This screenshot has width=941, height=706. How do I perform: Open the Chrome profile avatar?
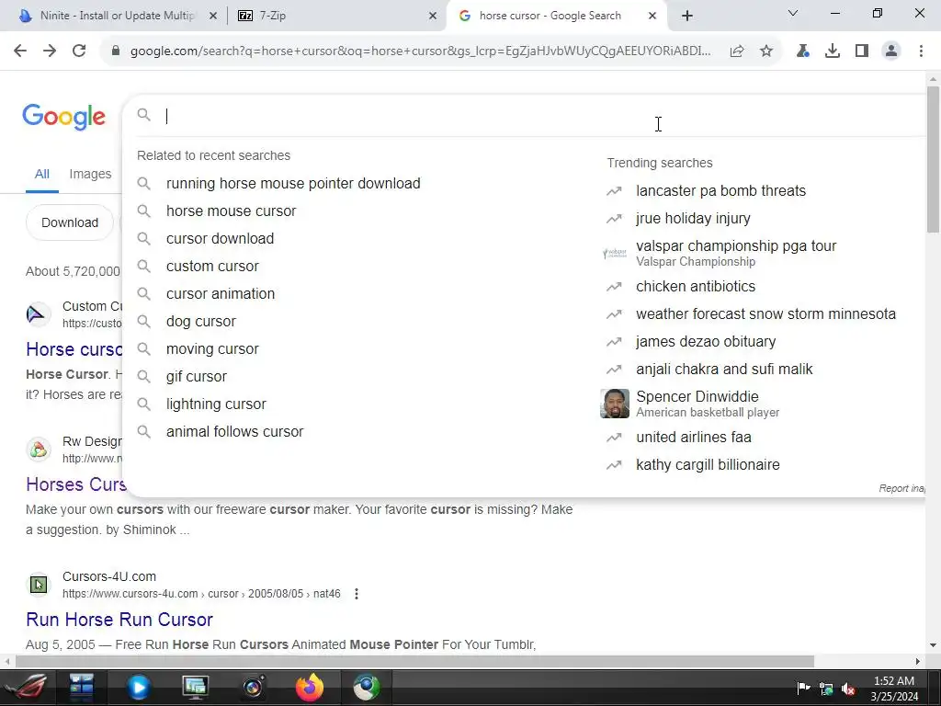coord(891,51)
